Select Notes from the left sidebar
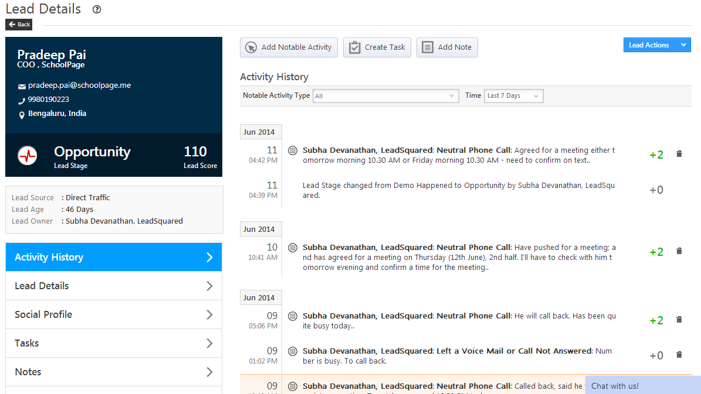The height and width of the screenshot is (394, 701). 113,372
